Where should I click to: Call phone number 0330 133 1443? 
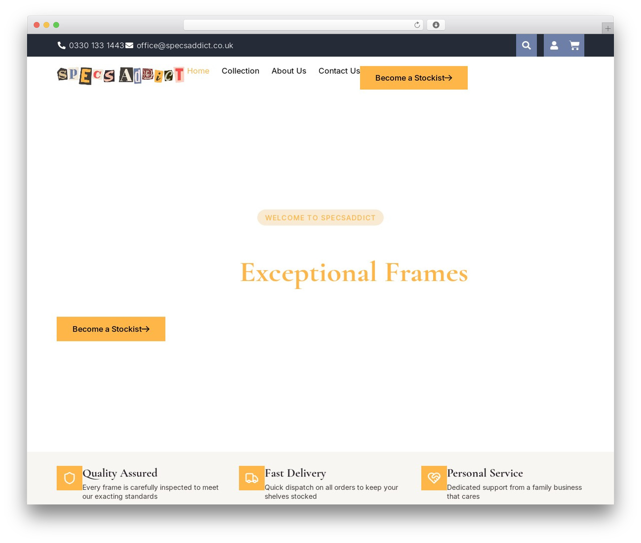[x=97, y=46]
